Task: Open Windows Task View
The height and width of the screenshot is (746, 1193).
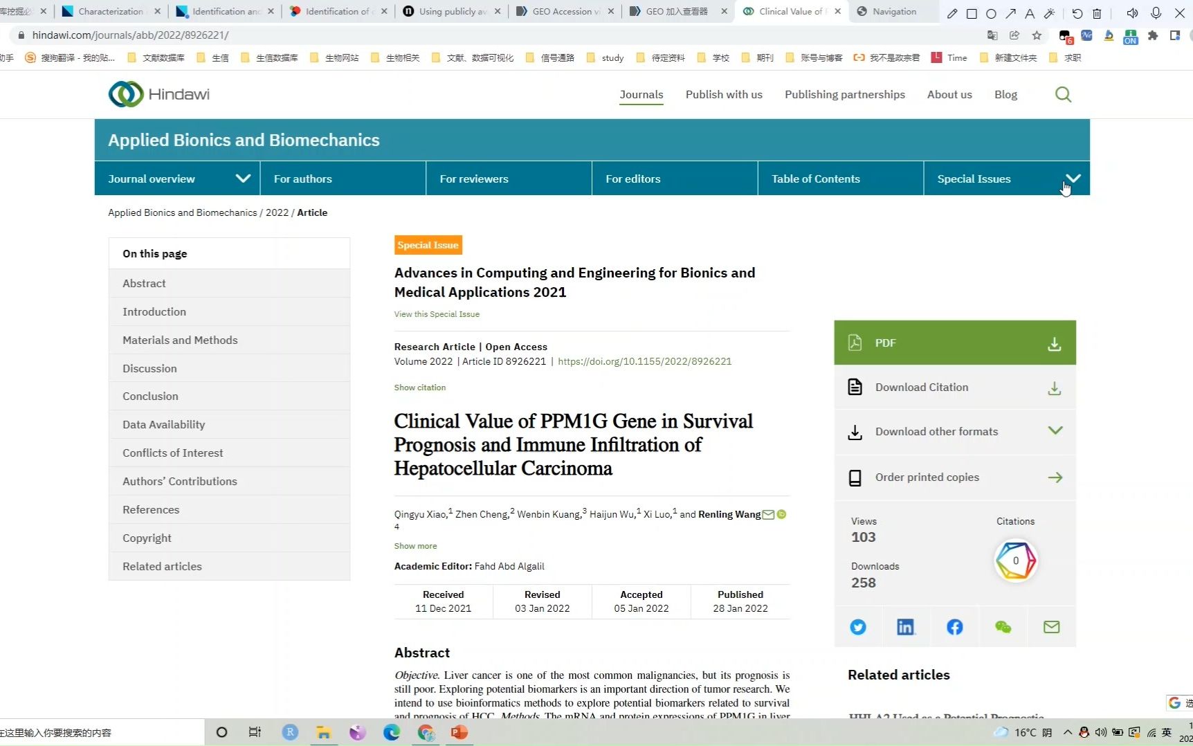Action: coord(255,732)
